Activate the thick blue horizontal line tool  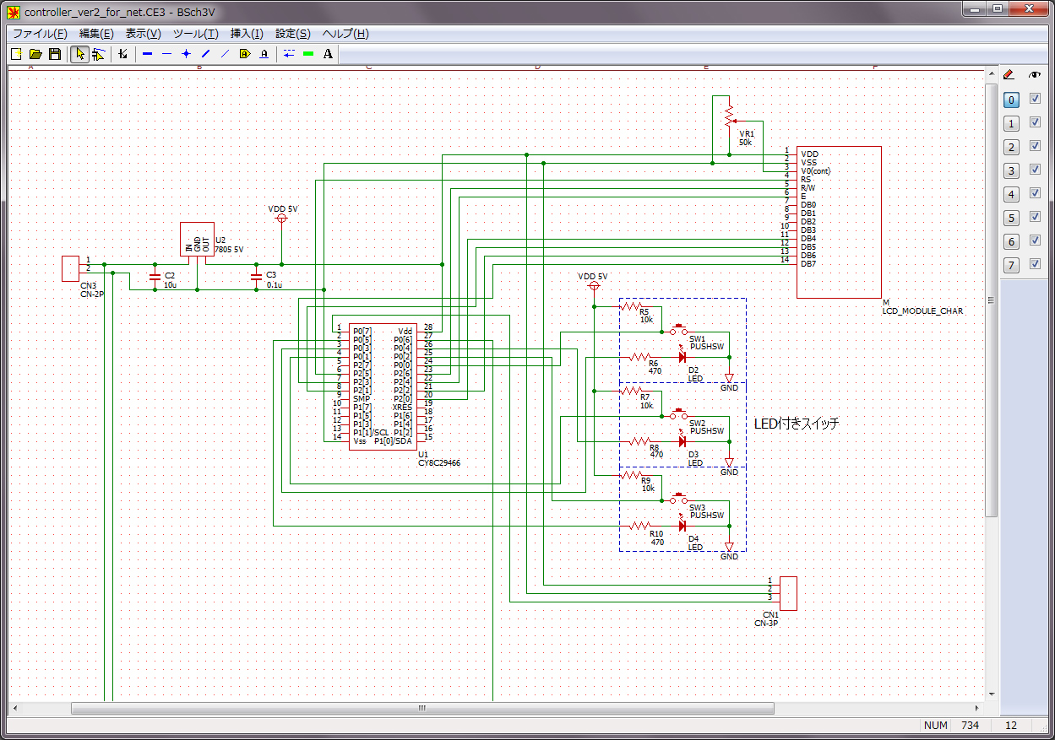[x=147, y=54]
